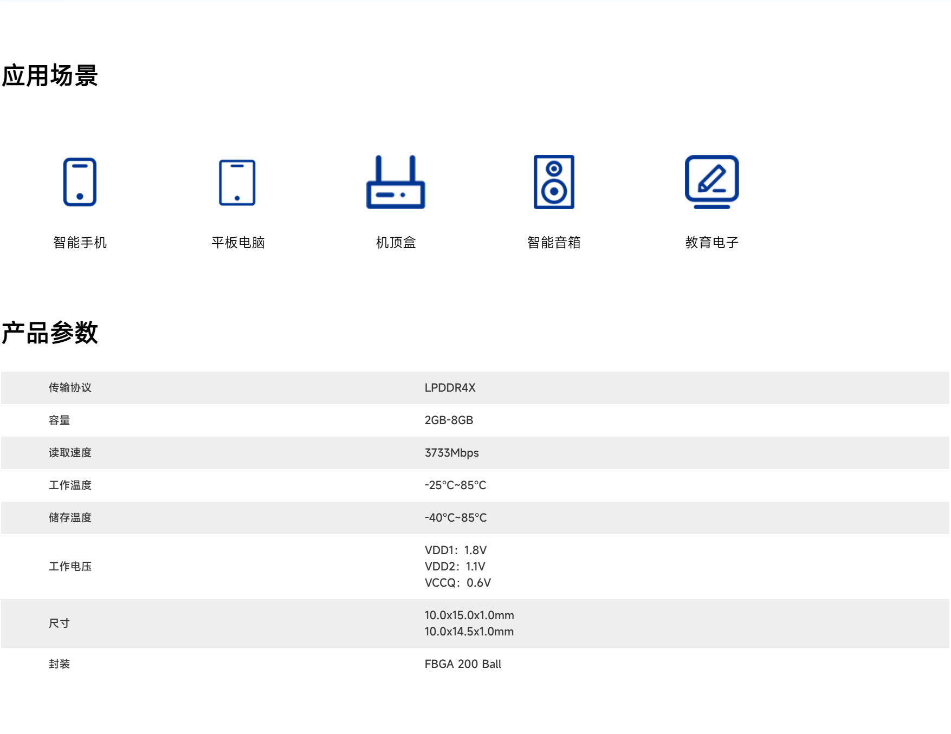Click the VDD2: 1.1V voltage line
Viewport: 951px width, 734px height.
coord(455,567)
